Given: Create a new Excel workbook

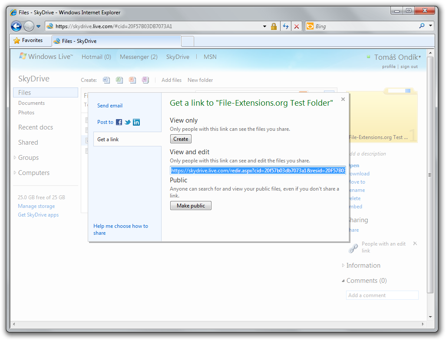Looking at the screenshot, I should [119, 80].
